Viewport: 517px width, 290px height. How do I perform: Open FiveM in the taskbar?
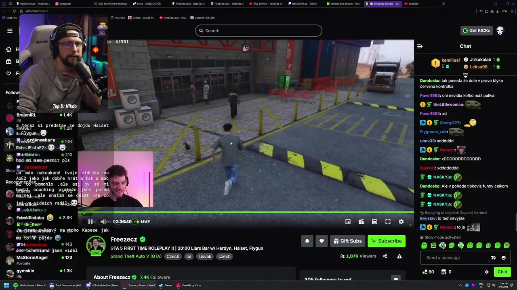(189, 285)
